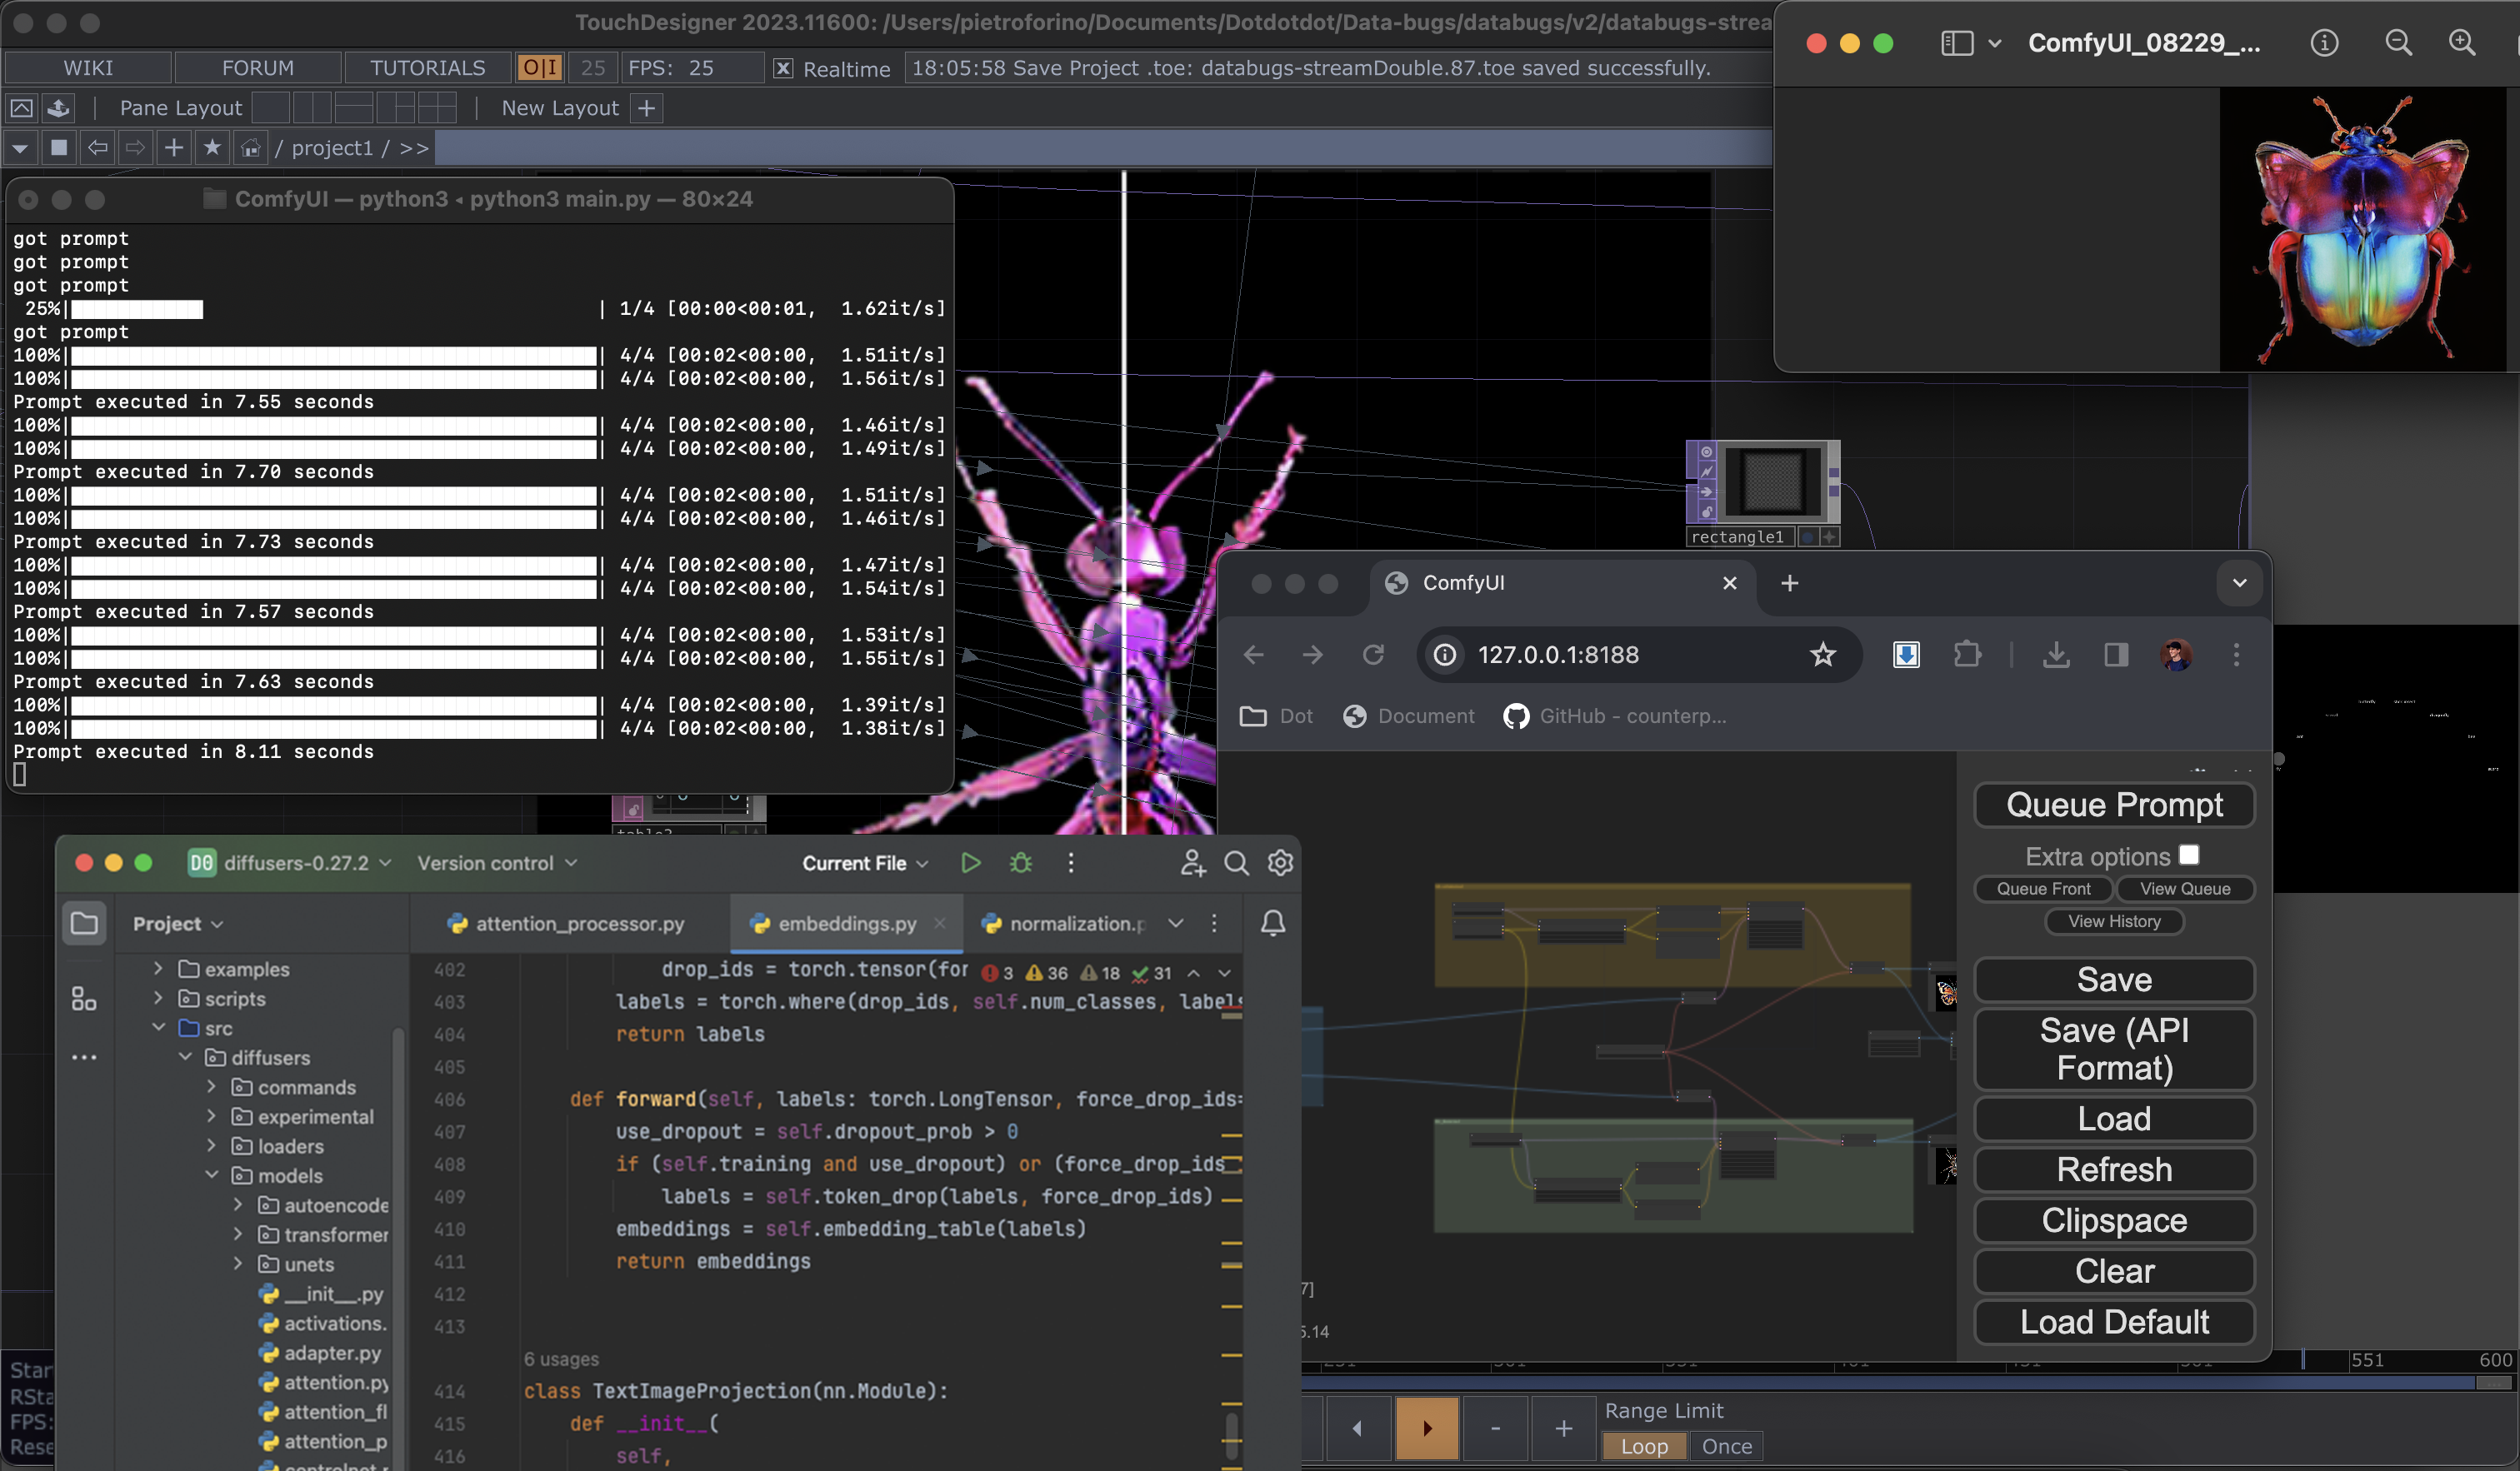Open the GitHub - counterp... bookmark
Screen dimensions: 2520x1471
[1616, 716]
